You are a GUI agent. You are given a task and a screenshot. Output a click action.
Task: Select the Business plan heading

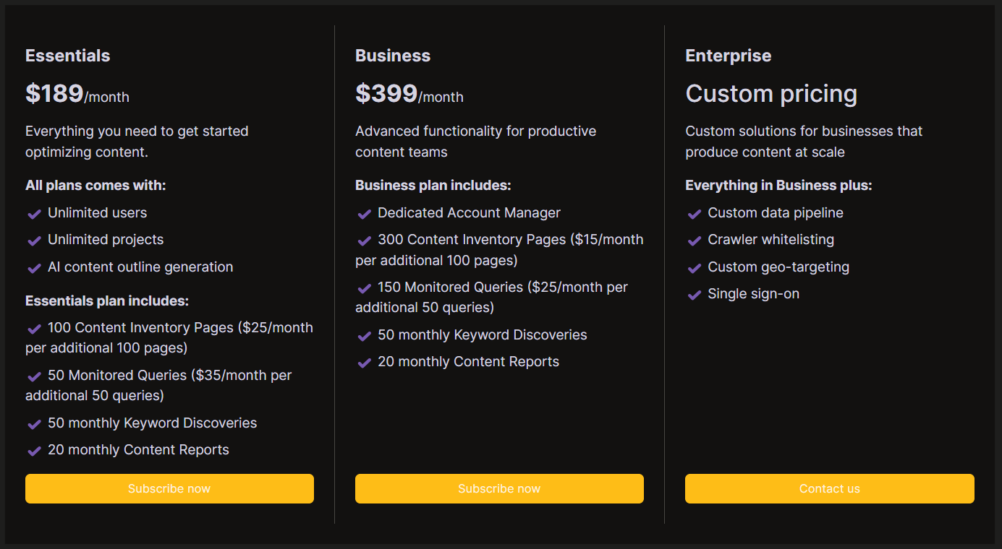pos(393,56)
